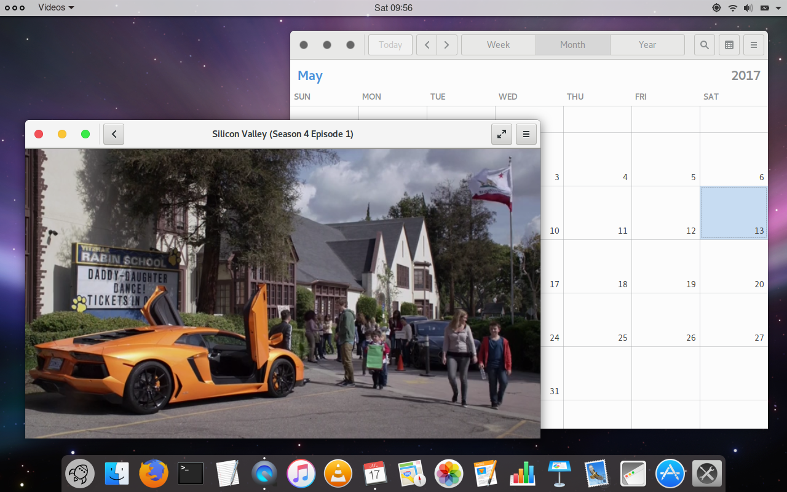Click the playing video frame to show controls

(283, 293)
